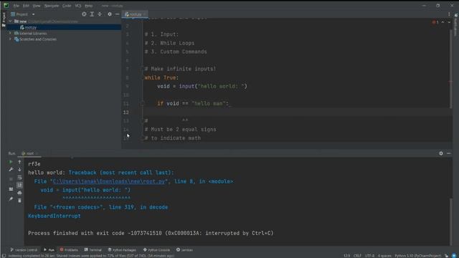Open Python Packages tool window
Image resolution: width=459 pixels, height=258 pixels.
point(122,250)
